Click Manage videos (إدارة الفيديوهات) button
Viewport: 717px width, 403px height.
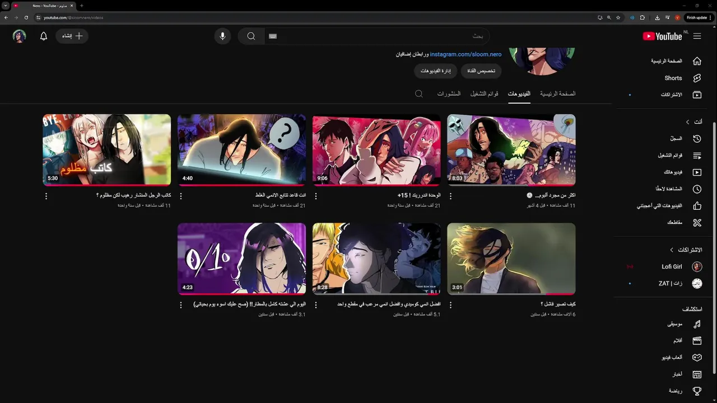pos(436,71)
